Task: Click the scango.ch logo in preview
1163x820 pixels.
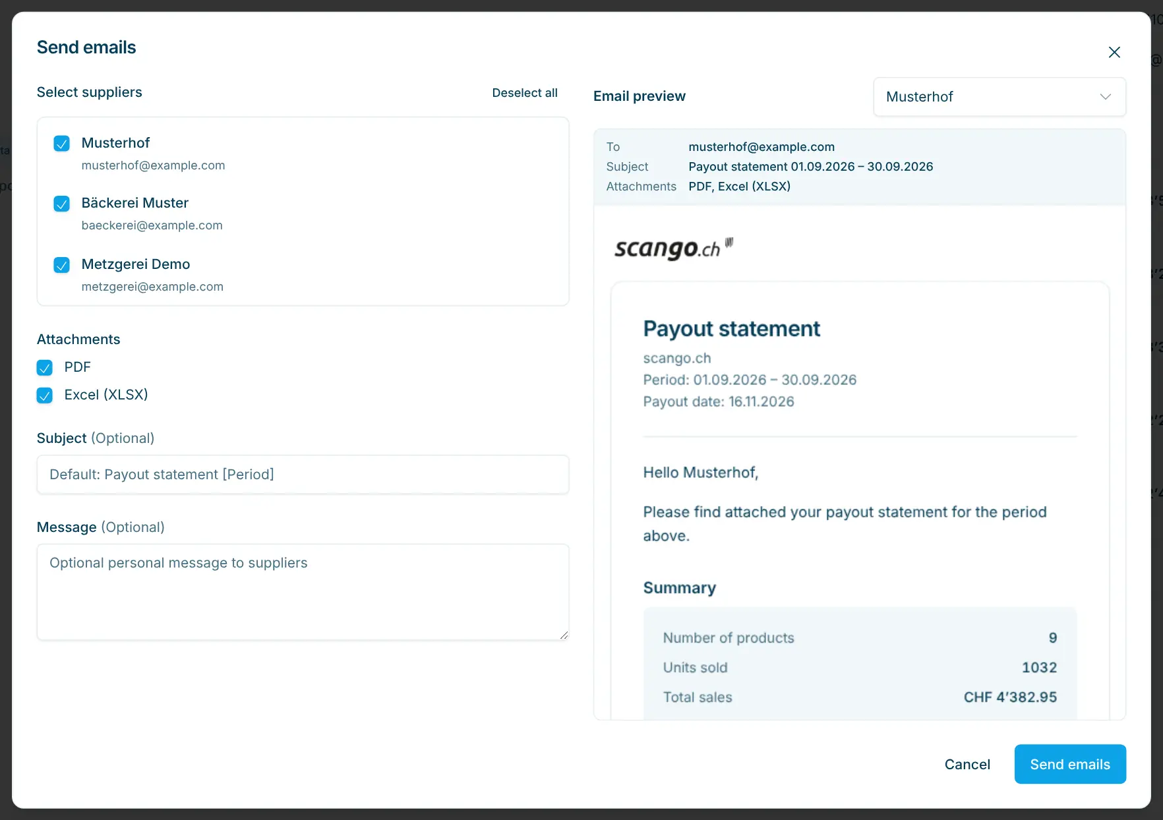Action: coord(674,248)
